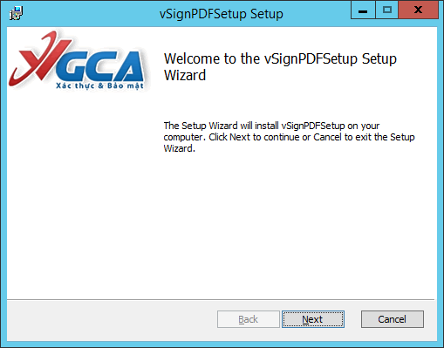Viewport: 444px width, 348px height.
Task: Click the disabled Back button
Action: [x=249, y=319]
